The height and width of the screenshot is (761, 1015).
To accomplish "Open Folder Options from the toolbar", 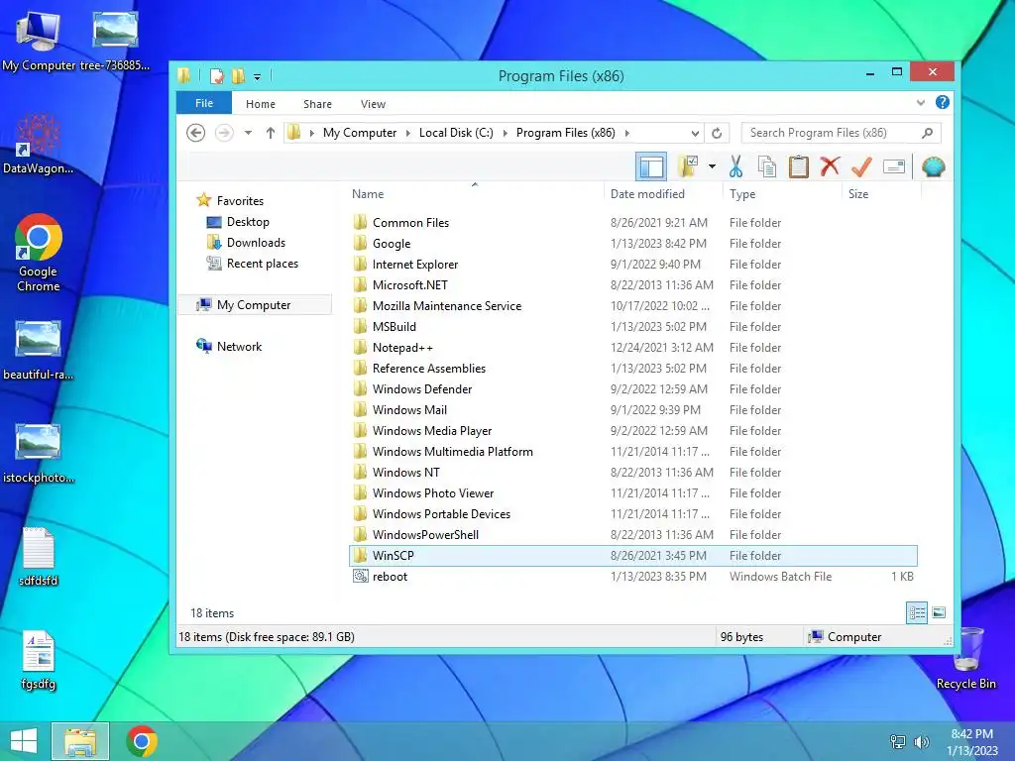I will pyautogui.click(x=688, y=166).
